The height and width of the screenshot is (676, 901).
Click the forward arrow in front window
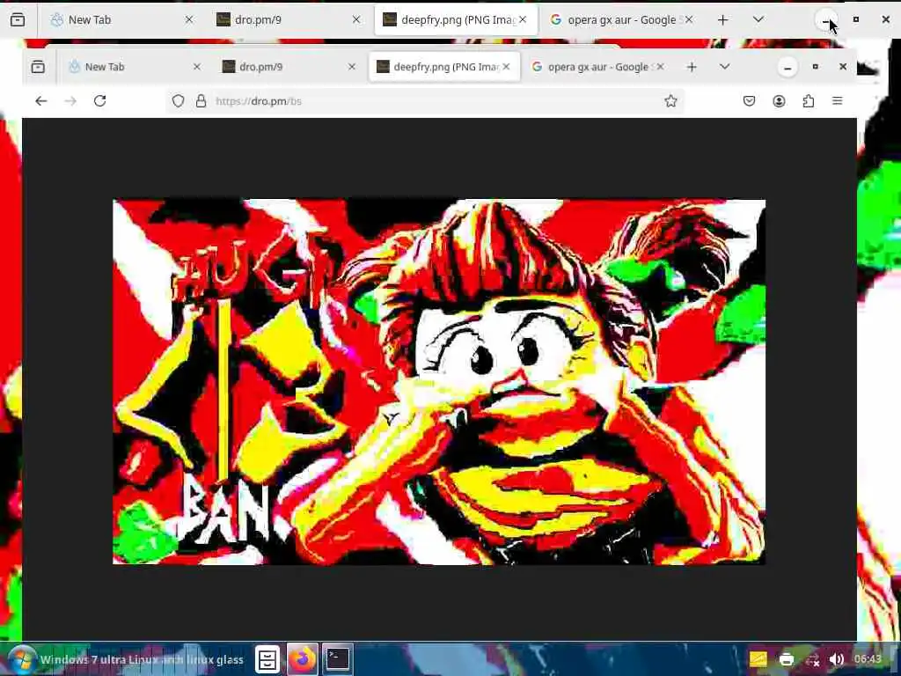tap(70, 101)
